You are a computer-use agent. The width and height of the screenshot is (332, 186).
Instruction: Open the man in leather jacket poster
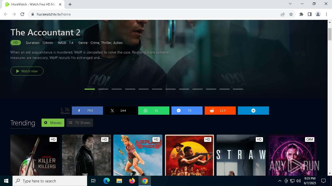86,155
